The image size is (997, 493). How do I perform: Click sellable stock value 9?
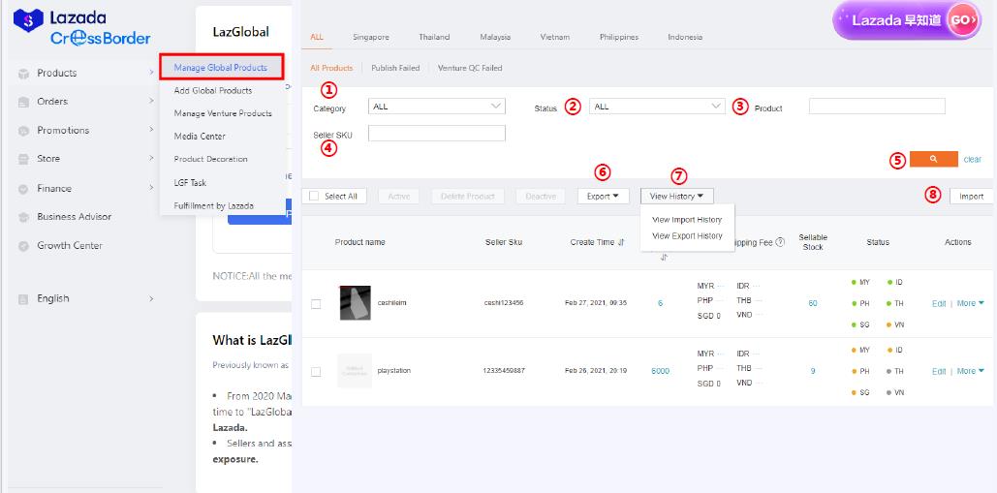pos(813,372)
